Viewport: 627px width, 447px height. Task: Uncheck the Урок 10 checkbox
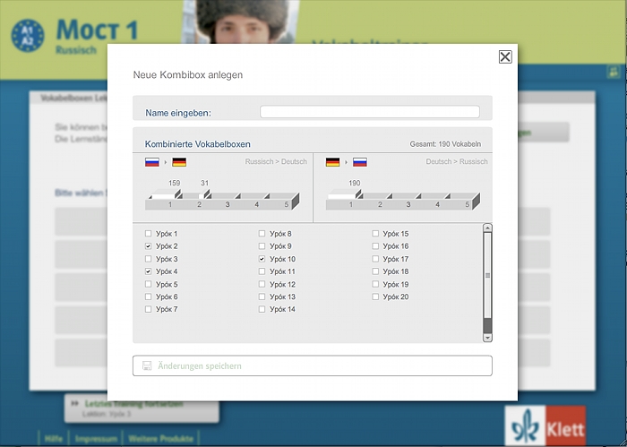tap(262, 259)
